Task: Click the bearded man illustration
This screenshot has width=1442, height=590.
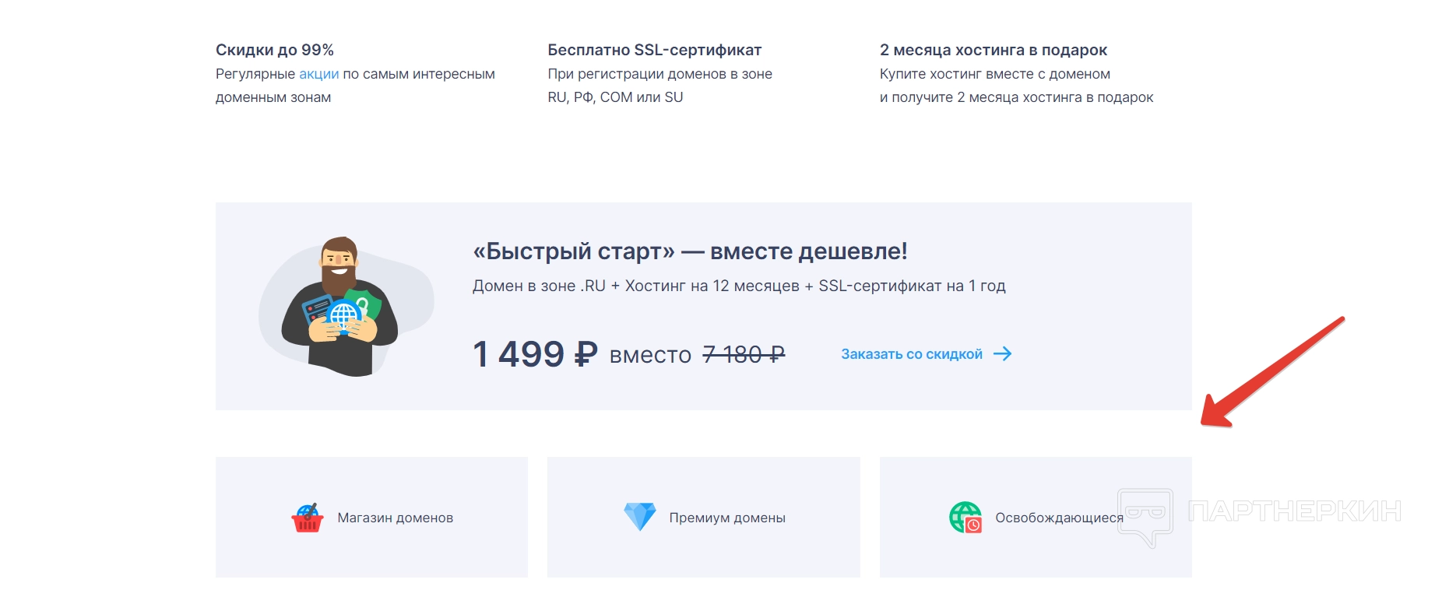Action: click(340, 307)
